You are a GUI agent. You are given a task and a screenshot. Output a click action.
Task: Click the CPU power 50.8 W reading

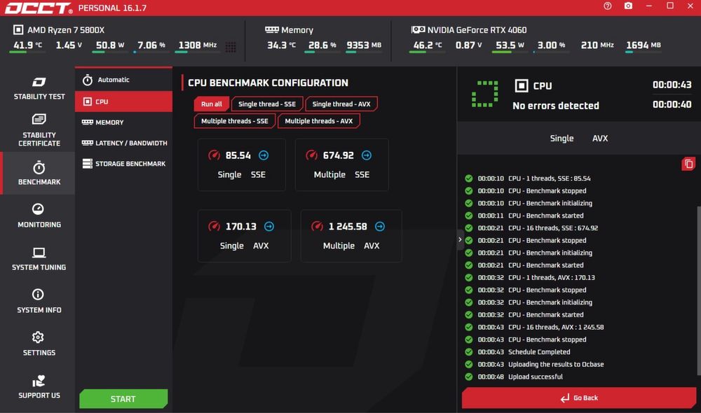110,45
